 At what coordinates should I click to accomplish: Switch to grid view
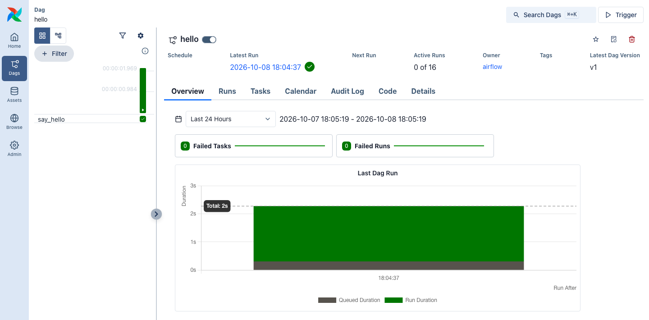(42, 36)
